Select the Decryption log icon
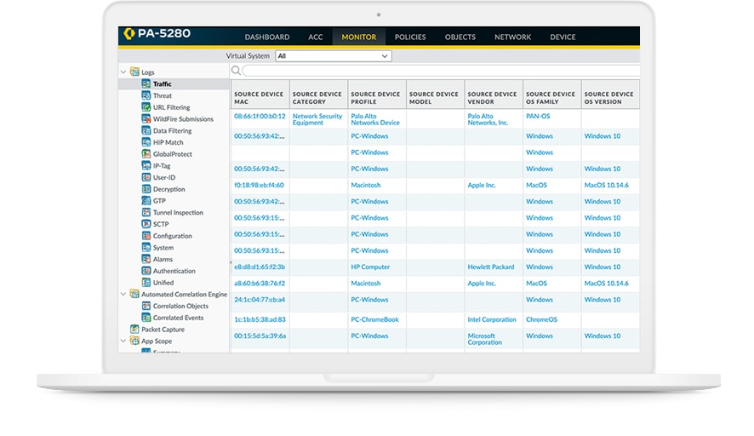This screenshot has width=754, height=436. click(146, 189)
